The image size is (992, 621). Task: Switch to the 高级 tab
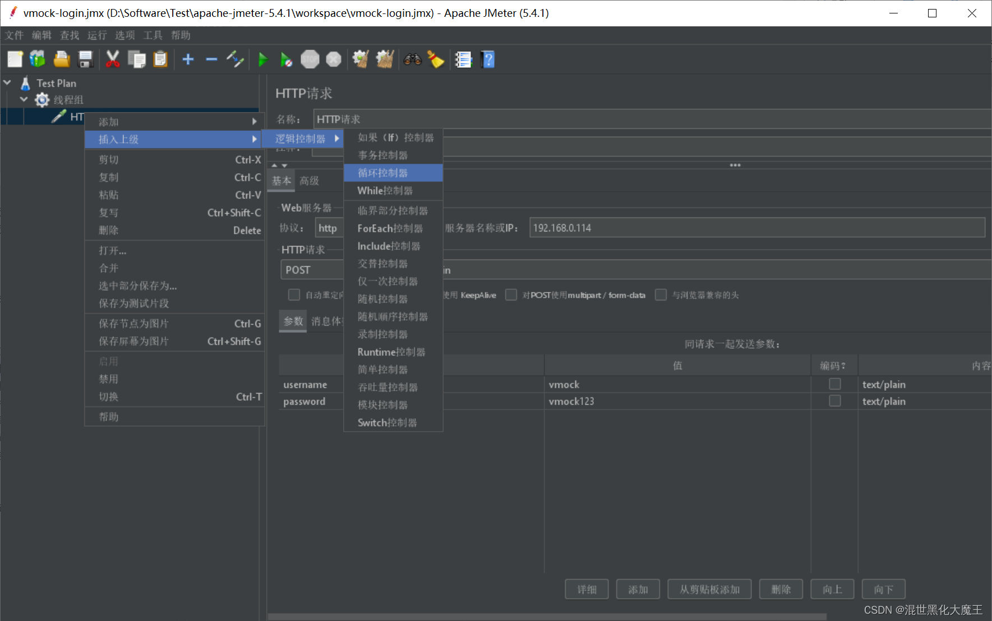pos(309,180)
